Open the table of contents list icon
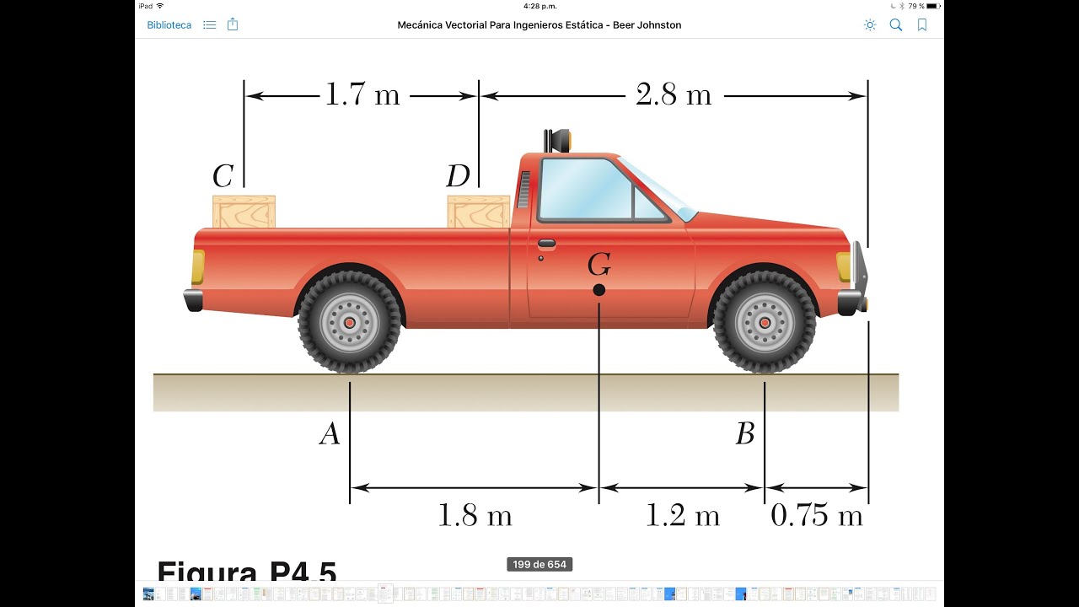 [210, 25]
